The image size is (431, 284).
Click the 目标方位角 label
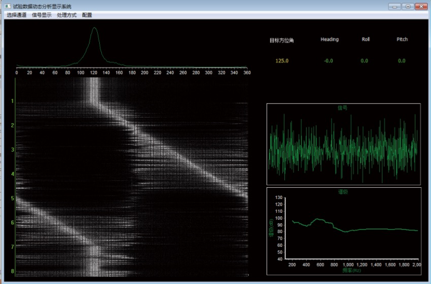click(x=281, y=40)
